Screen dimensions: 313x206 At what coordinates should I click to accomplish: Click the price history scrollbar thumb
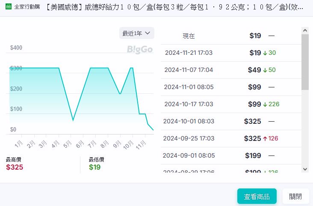point(305,62)
